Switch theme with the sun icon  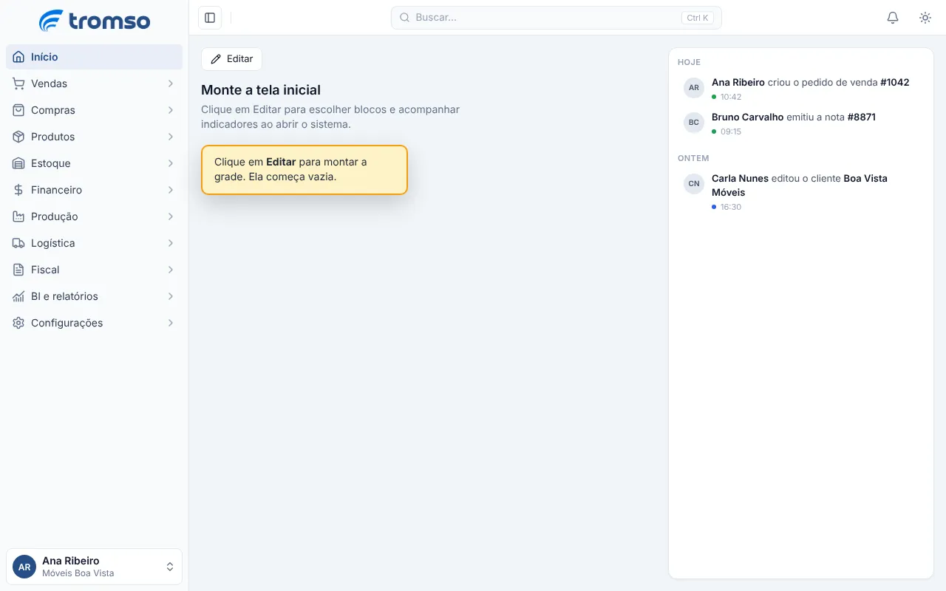pyautogui.click(x=925, y=18)
